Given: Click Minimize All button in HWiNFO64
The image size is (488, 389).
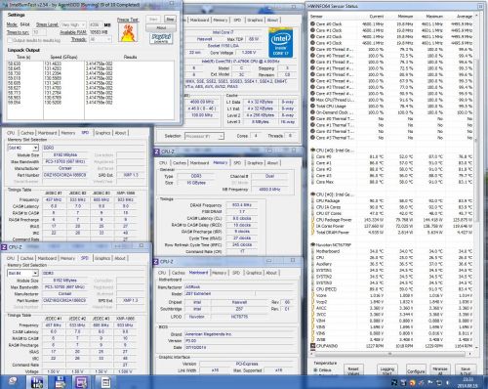Looking at the screenshot, I should tap(440, 370).
